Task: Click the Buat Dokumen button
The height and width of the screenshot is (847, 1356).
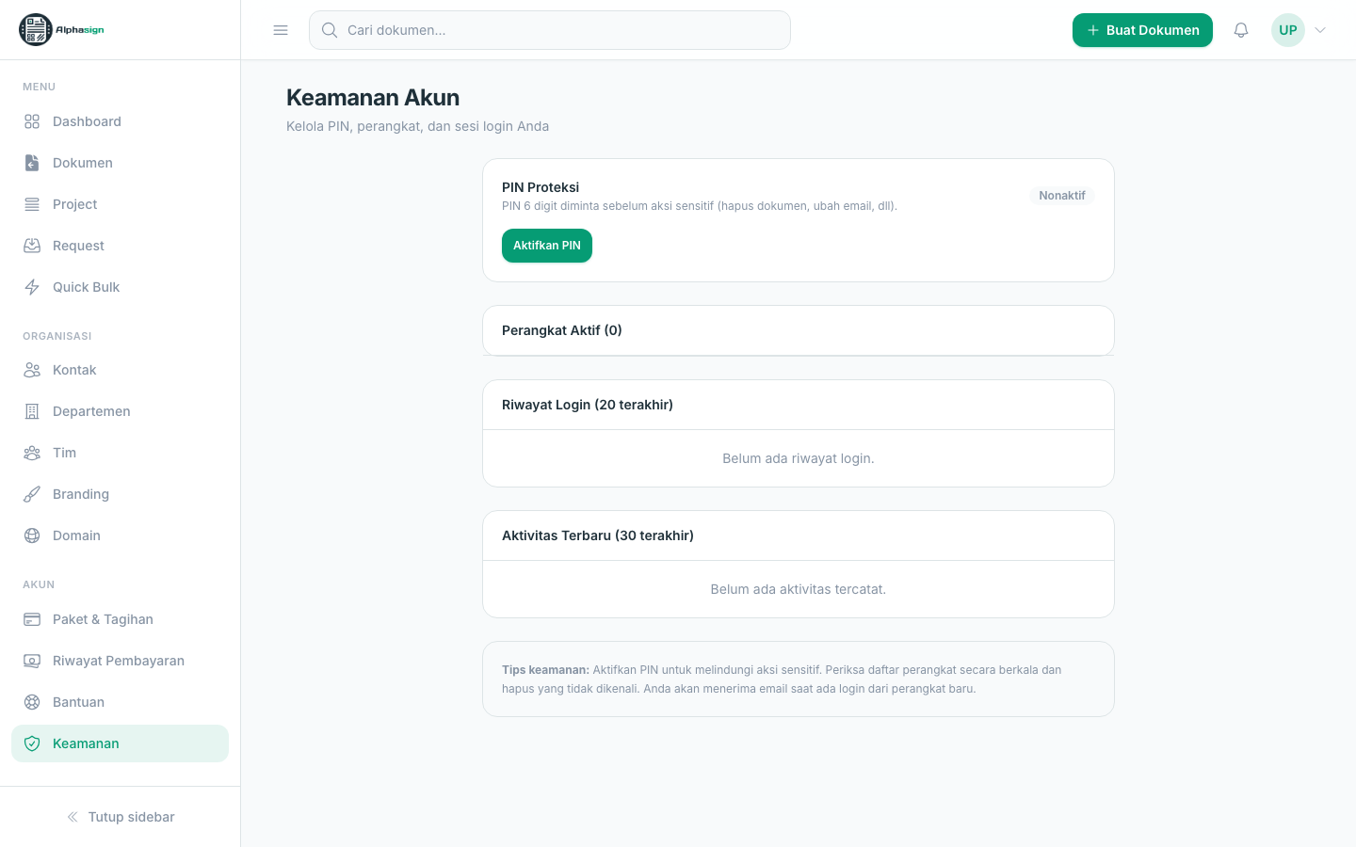Action: 1142,30
